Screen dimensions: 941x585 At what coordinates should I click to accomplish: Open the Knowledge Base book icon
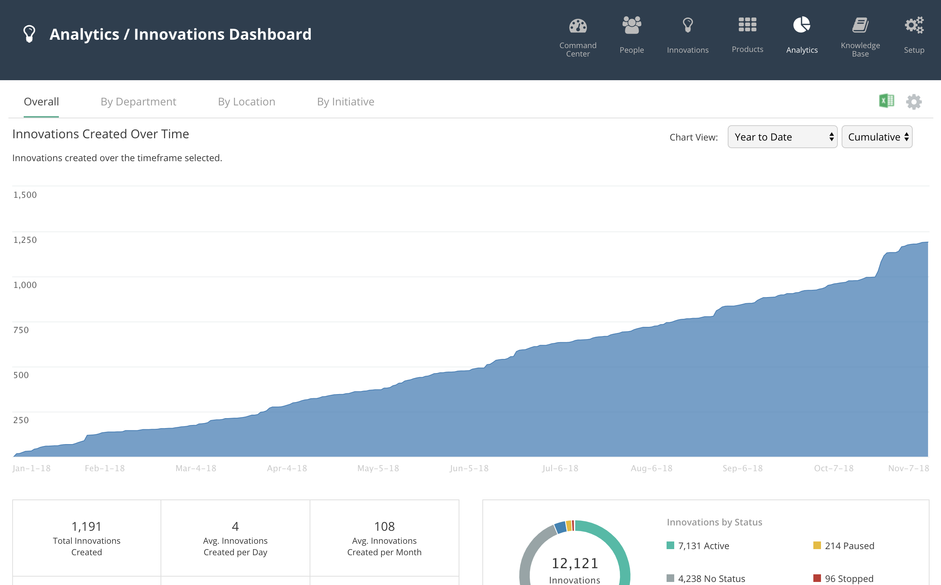pyautogui.click(x=860, y=25)
